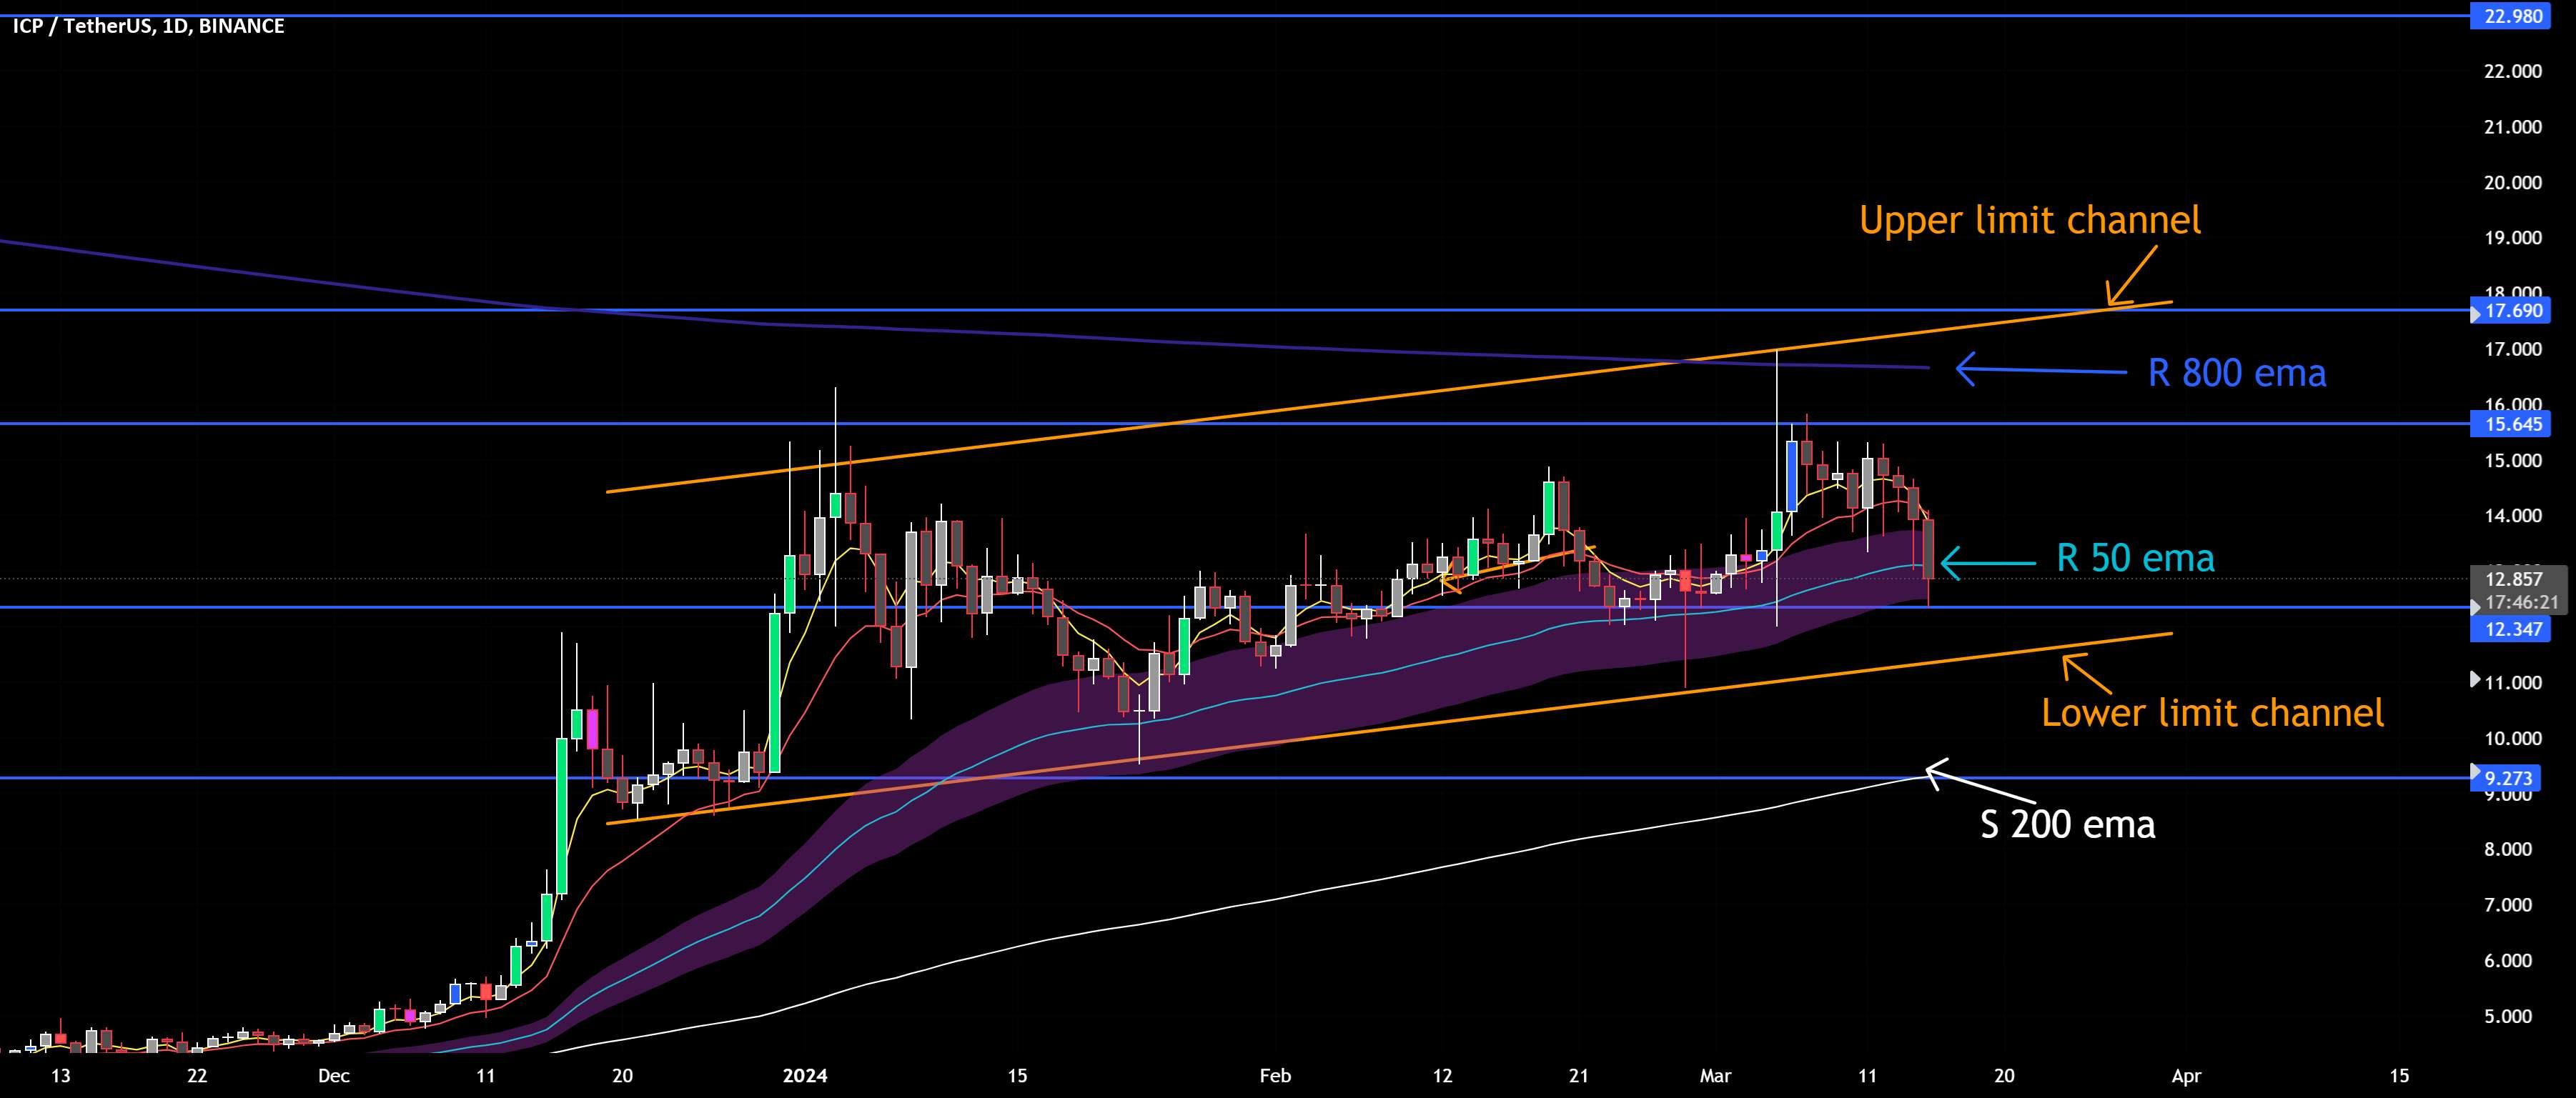2576x1098 pixels.
Task: Click the 2024 label on time axis
Action: pyautogui.click(x=805, y=1076)
